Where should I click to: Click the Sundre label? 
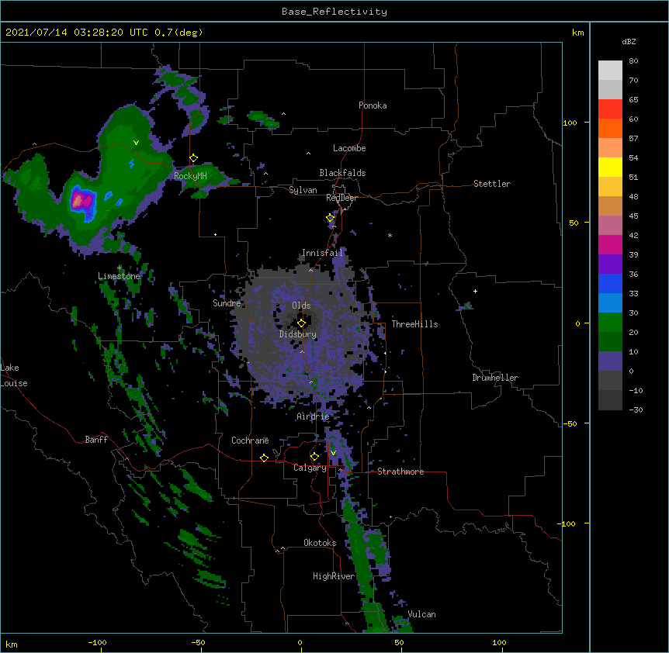[227, 303]
